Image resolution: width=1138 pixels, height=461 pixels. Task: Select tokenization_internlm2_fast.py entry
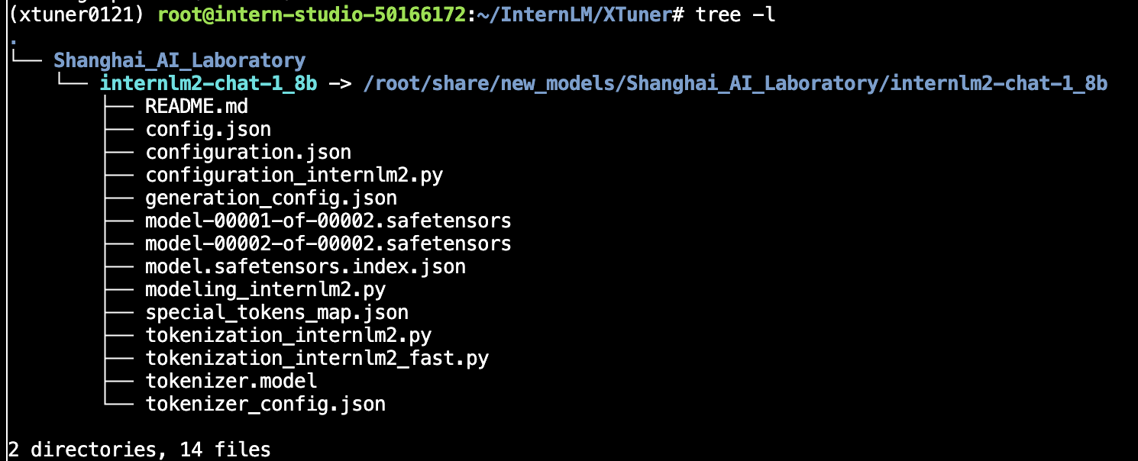point(317,358)
